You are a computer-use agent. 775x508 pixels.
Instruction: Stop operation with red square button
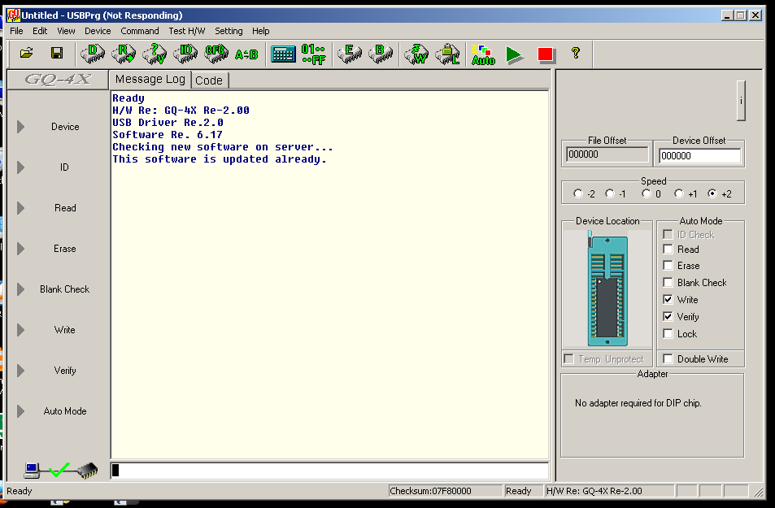tap(546, 54)
